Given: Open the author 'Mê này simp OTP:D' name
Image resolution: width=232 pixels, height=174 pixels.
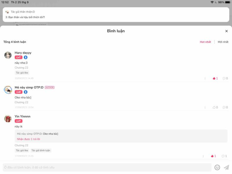Looking at the screenshot, I should pyautogui.click(x=29, y=88).
